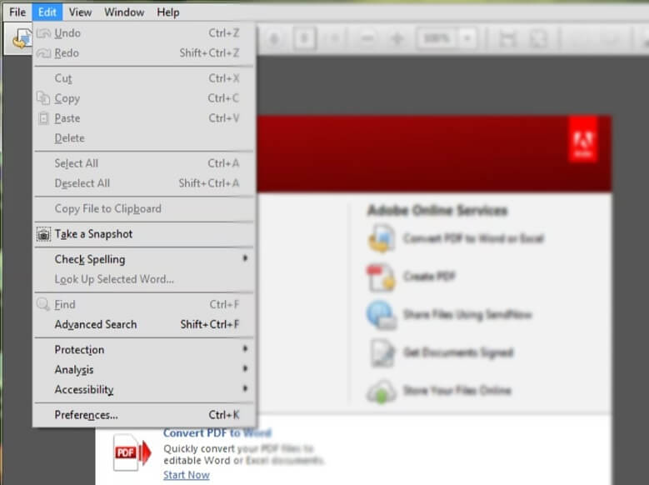Viewport: 649px width, 485px height.
Task: Open the File menu
Action: click(17, 12)
